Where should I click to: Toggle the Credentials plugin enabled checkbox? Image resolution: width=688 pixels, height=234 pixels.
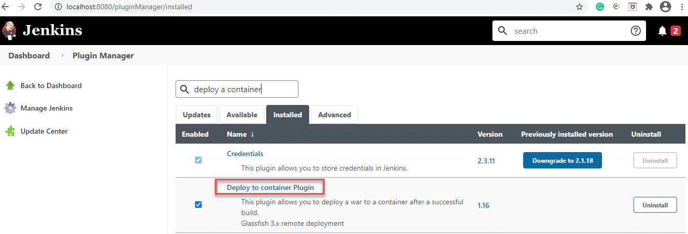coord(198,160)
